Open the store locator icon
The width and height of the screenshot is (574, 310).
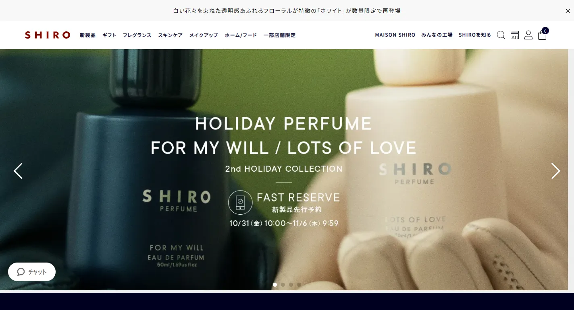(x=515, y=35)
